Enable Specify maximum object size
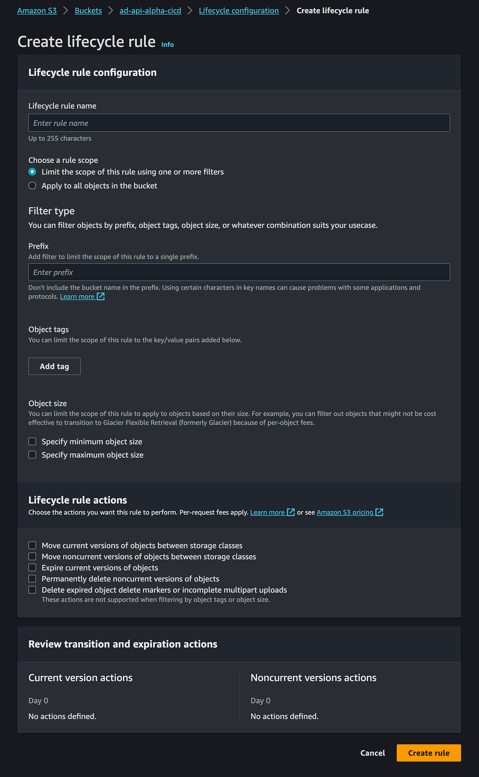This screenshot has height=777, width=479. [32, 454]
